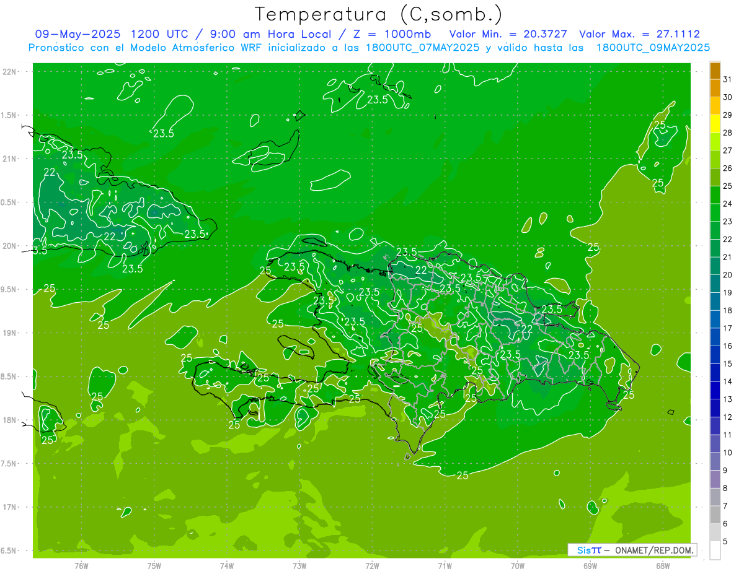744x574 pixels.
Task: Select the "11" label on the color scale
Action: tap(727, 435)
